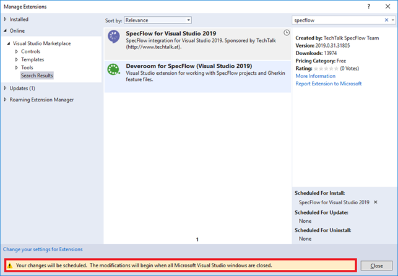The height and width of the screenshot is (276, 398).
Task: Click the SpecFlow purple extension icon
Action: pos(114,37)
